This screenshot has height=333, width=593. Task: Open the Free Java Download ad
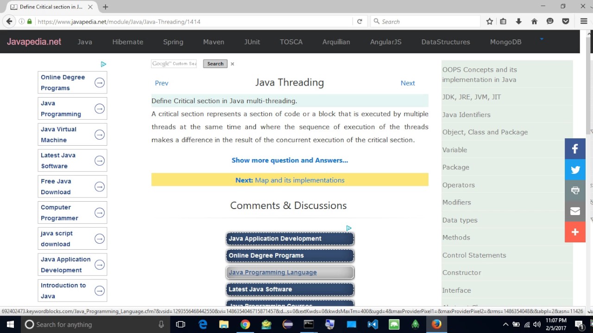click(x=72, y=186)
